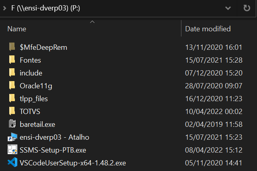This screenshot has height=171, width=257.
Task: Select the ensi-dverp03 shortcut icon
Action: point(12,137)
